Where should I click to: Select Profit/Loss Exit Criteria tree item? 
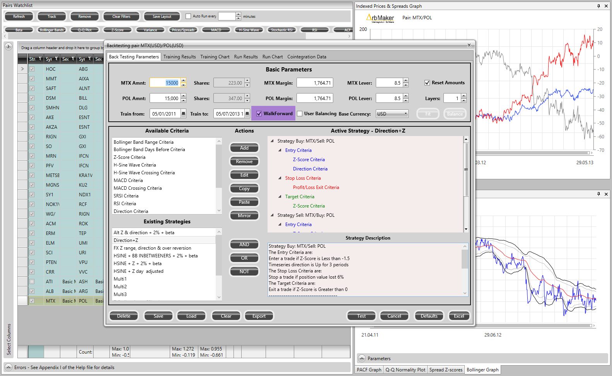[x=316, y=187]
